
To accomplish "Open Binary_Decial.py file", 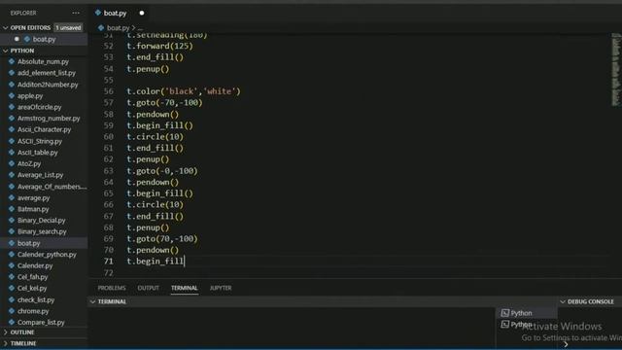I will pyautogui.click(x=41, y=221).
